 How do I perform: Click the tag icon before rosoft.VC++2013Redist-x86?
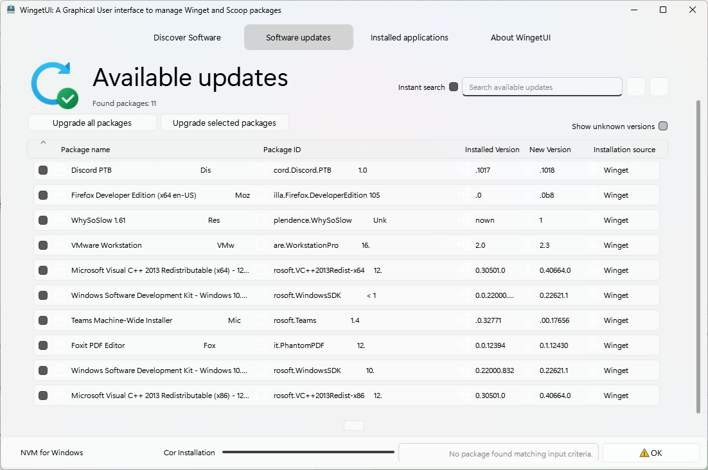(x=261, y=396)
